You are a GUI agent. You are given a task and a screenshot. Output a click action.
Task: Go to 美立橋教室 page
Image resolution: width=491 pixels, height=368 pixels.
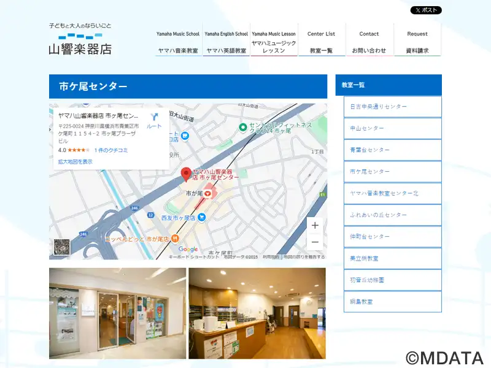(x=393, y=258)
